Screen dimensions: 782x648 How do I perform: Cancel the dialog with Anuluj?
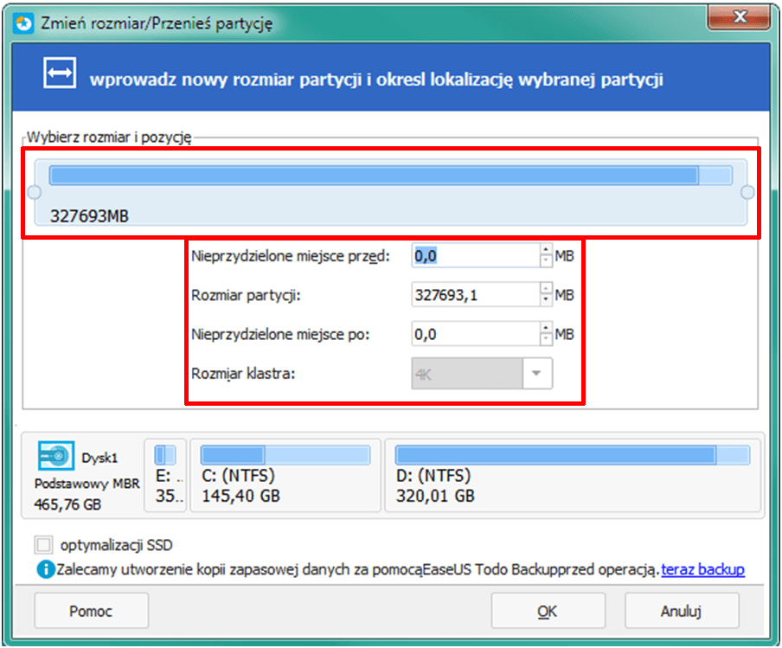click(682, 611)
